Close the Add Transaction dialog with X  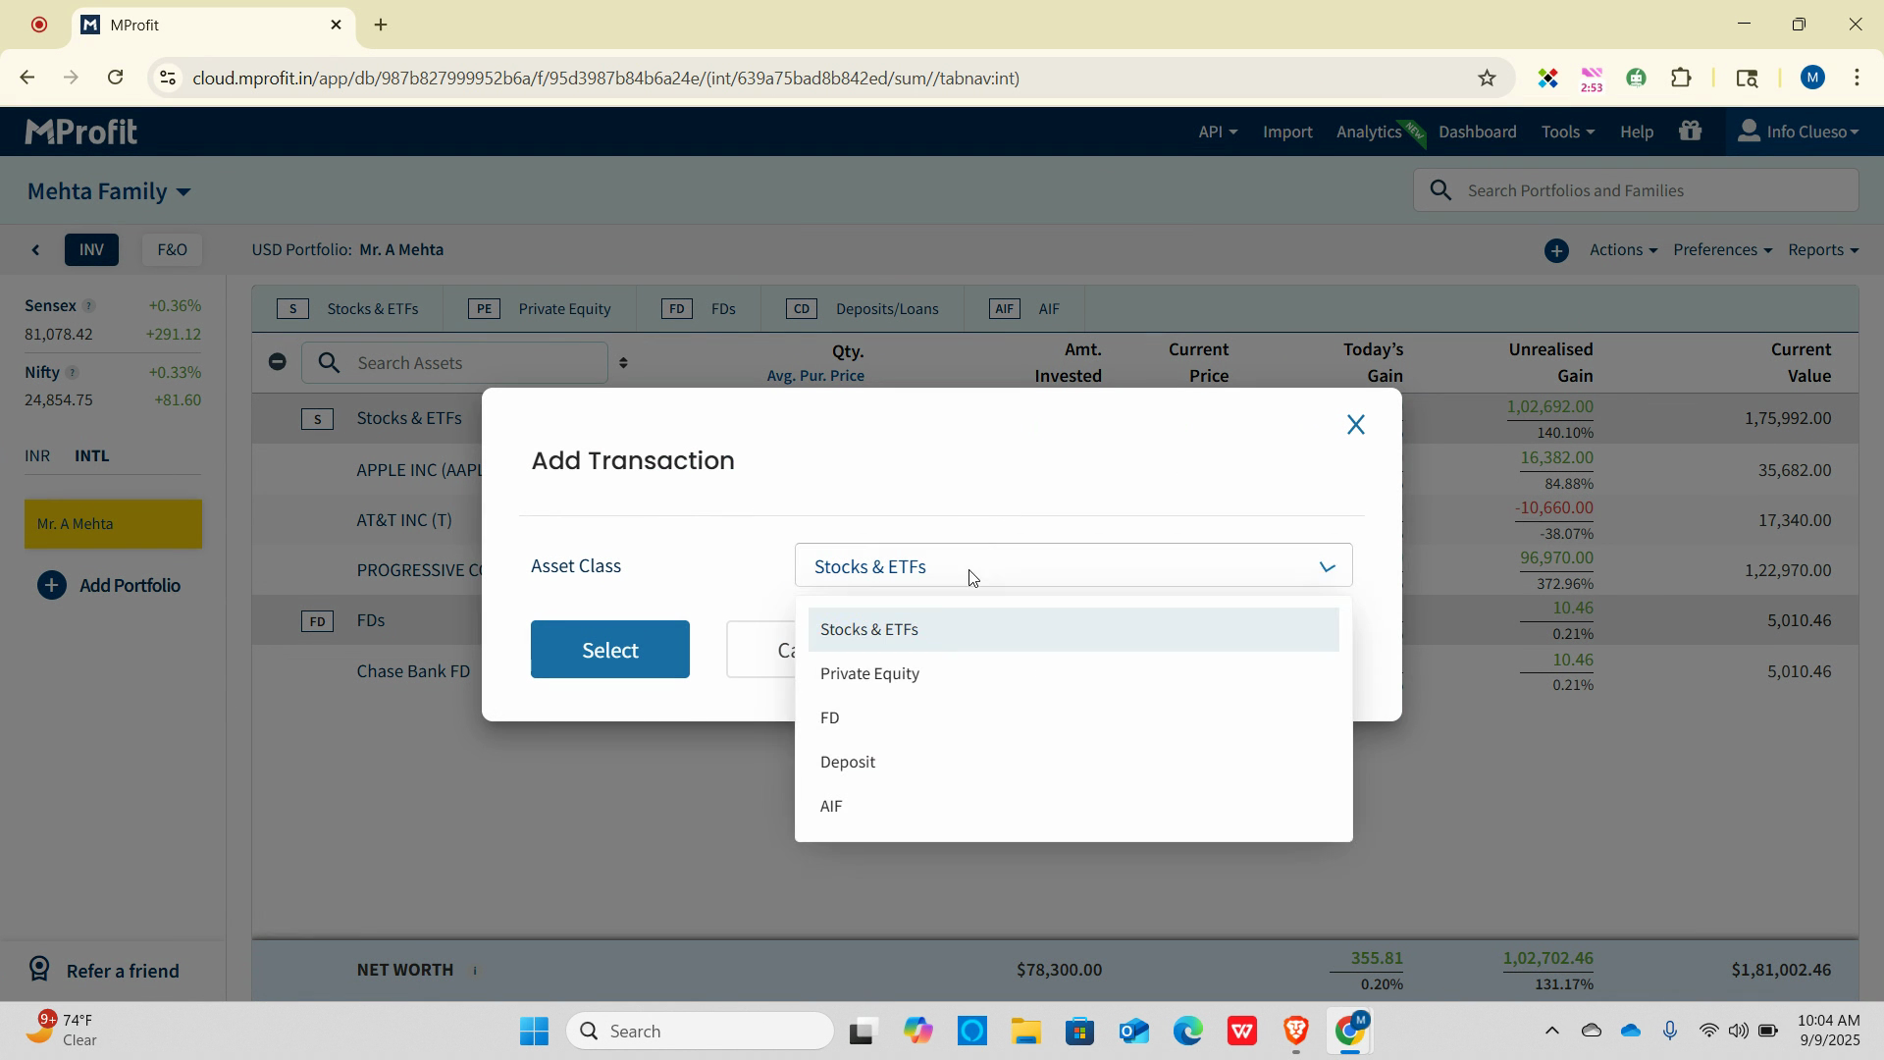pos(1355,425)
